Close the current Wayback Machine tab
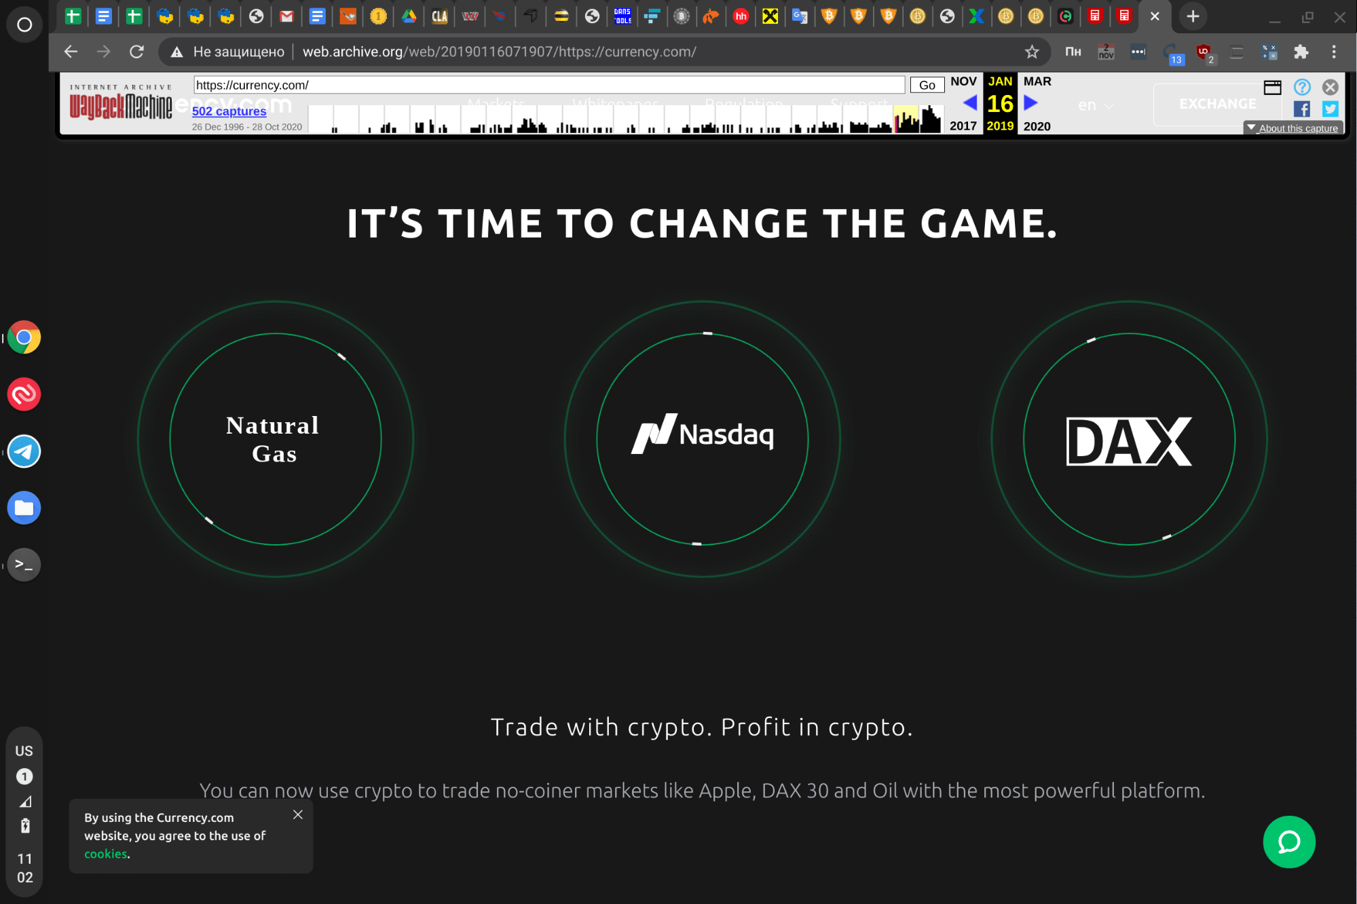Screen dimensions: 1357x904 [x=1155, y=16]
